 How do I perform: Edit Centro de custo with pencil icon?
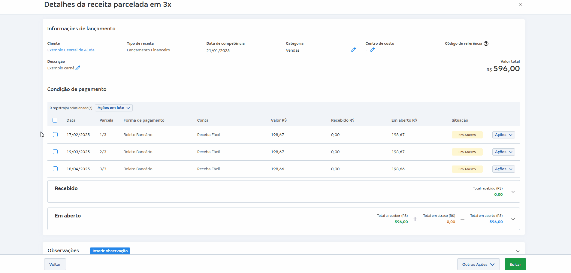pos(372,50)
